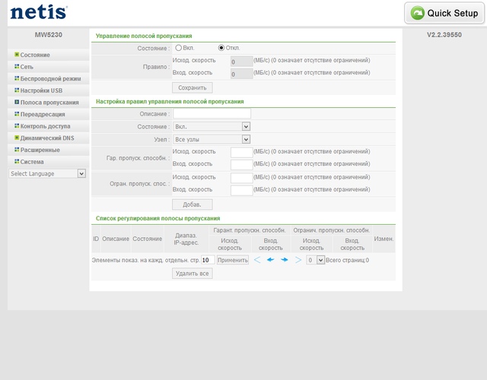Click the icon beside Контроль доступа

click(x=17, y=125)
